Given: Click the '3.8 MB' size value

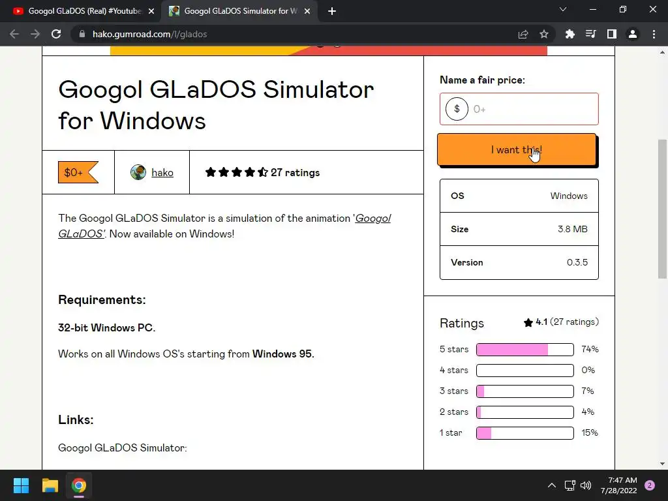Looking at the screenshot, I should [573, 229].
